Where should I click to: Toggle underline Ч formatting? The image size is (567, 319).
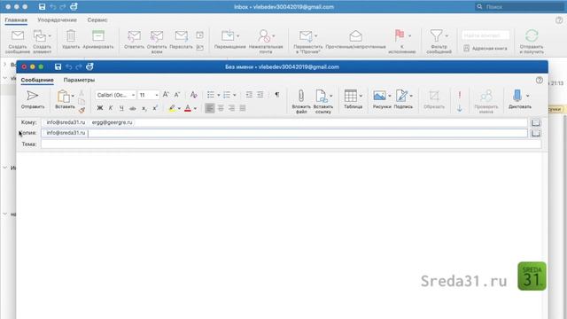[121, 108]
